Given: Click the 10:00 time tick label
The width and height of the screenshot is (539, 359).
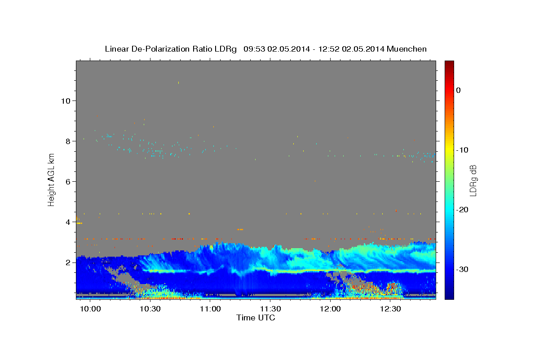Looking at the screenshot, I should click(x=91, y=309).
